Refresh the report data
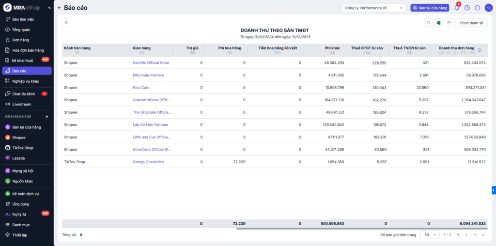The height and width of the screenshot is (246, 496). [428, 23]
